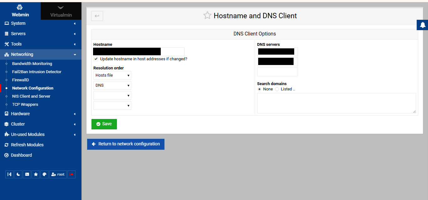Add page to favorites star beside title
Viewport: 428px width, 200px height.
[207, 15]
